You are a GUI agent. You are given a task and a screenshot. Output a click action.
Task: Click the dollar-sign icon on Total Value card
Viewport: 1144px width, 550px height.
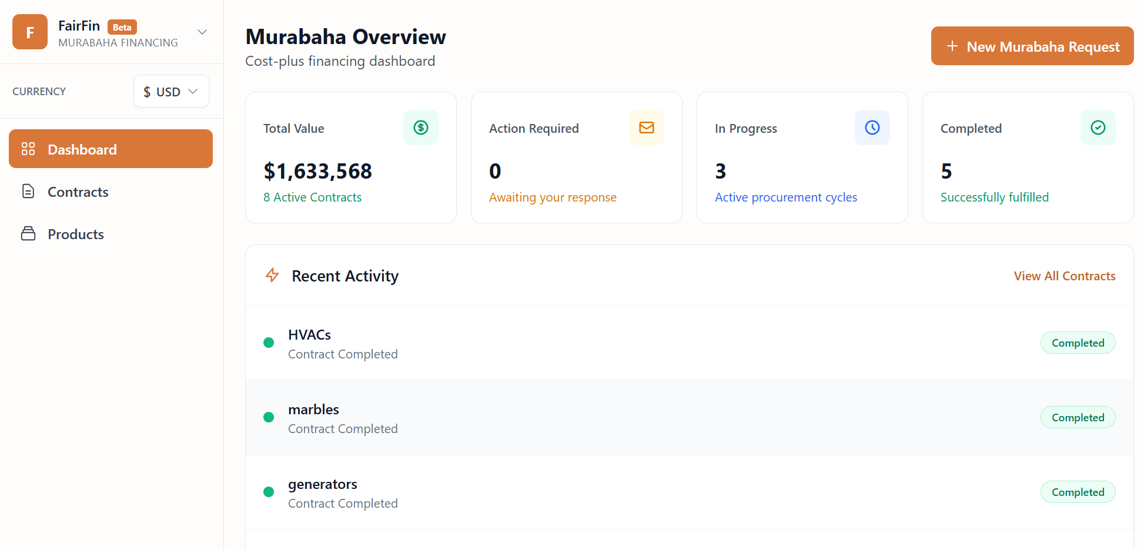coord(421,128)
